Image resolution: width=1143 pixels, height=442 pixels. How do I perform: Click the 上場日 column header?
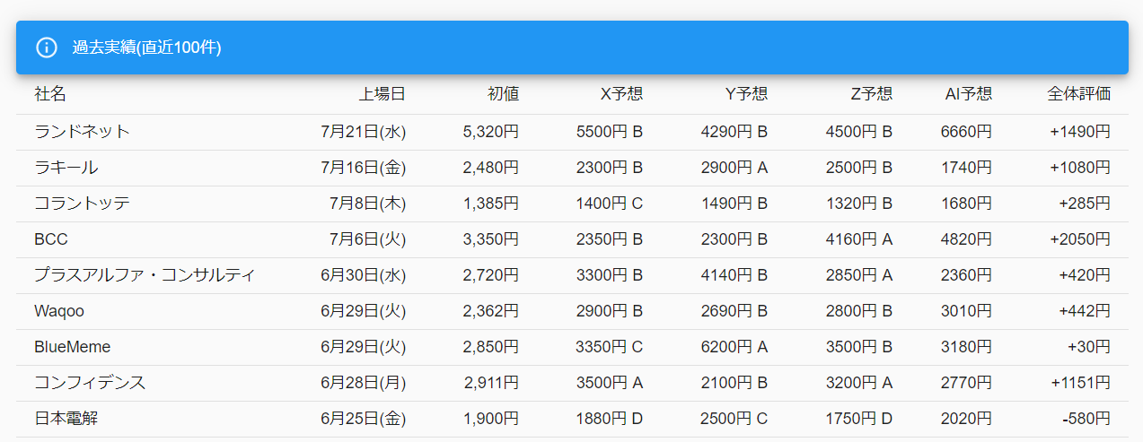coord(382,94)
